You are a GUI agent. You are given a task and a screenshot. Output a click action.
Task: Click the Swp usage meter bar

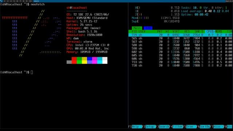155,21
